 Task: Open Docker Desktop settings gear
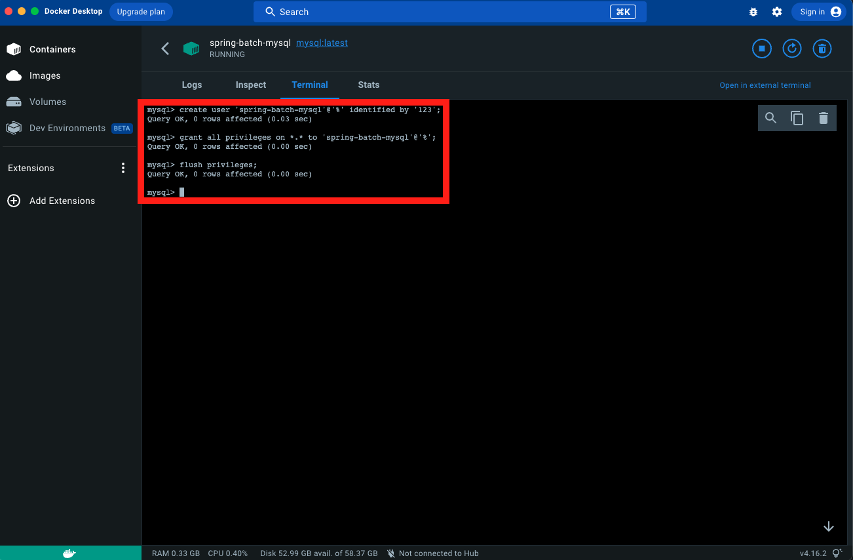click(777, 12)
